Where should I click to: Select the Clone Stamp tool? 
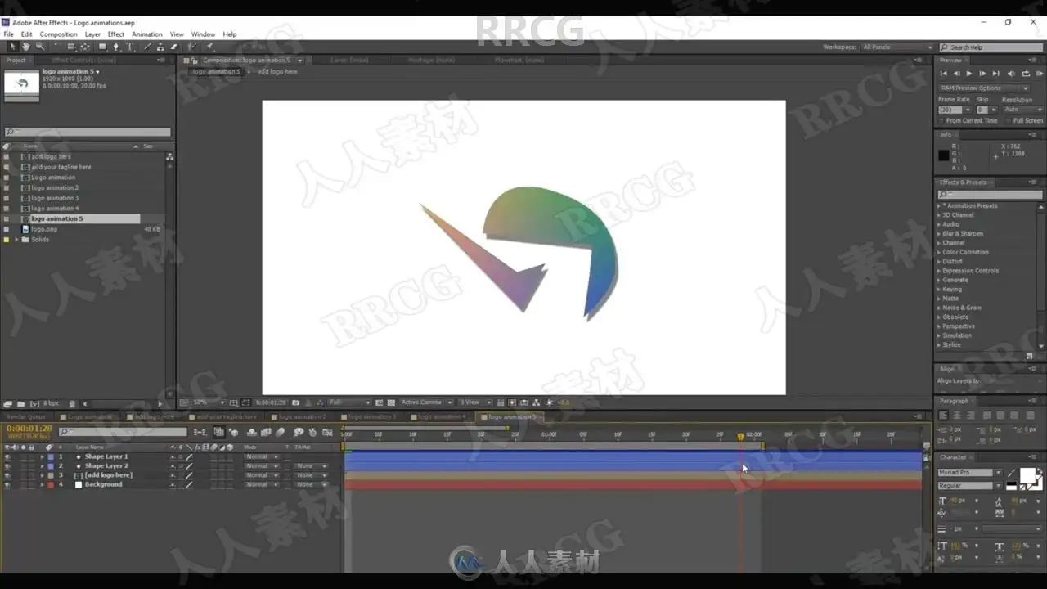point(160,47)
